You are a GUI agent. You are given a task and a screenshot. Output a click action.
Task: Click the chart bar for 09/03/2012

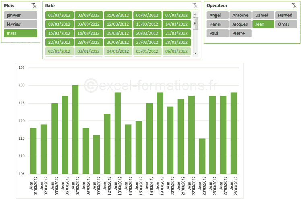point(97,154)
